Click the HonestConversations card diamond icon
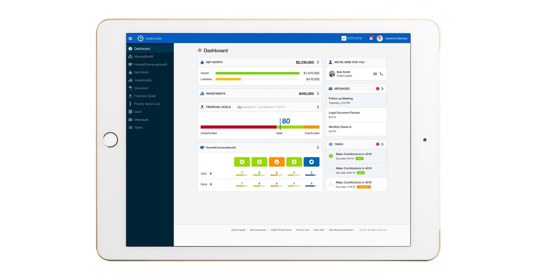This screenshot has height=279, width=534. (202, 147)
